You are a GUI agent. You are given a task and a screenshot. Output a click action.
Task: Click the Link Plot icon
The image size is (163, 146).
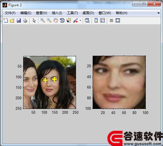(x=87, y=20)
